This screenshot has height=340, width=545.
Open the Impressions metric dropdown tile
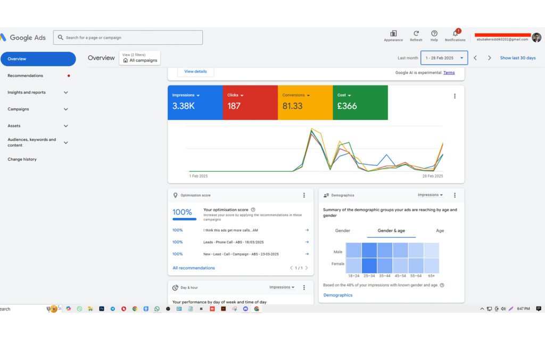[x=195, y=103]
